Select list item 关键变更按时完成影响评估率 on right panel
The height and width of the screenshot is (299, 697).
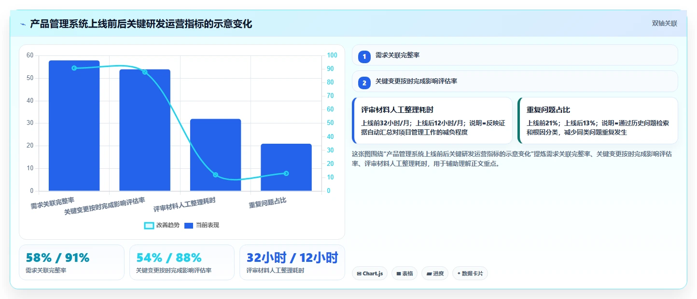(x=515, y=81)
